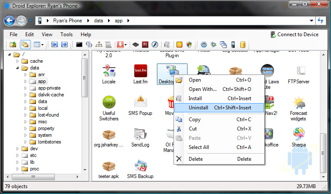331x194 pixels.
Task: Choose Open With... in context menu
Action: click(x=219, y=89)
